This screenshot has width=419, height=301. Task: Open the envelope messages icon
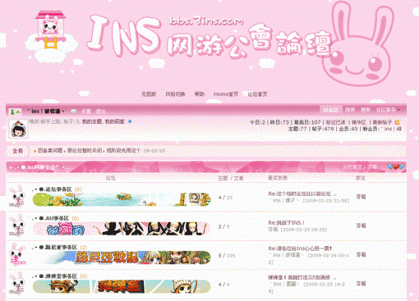[74, 112]
